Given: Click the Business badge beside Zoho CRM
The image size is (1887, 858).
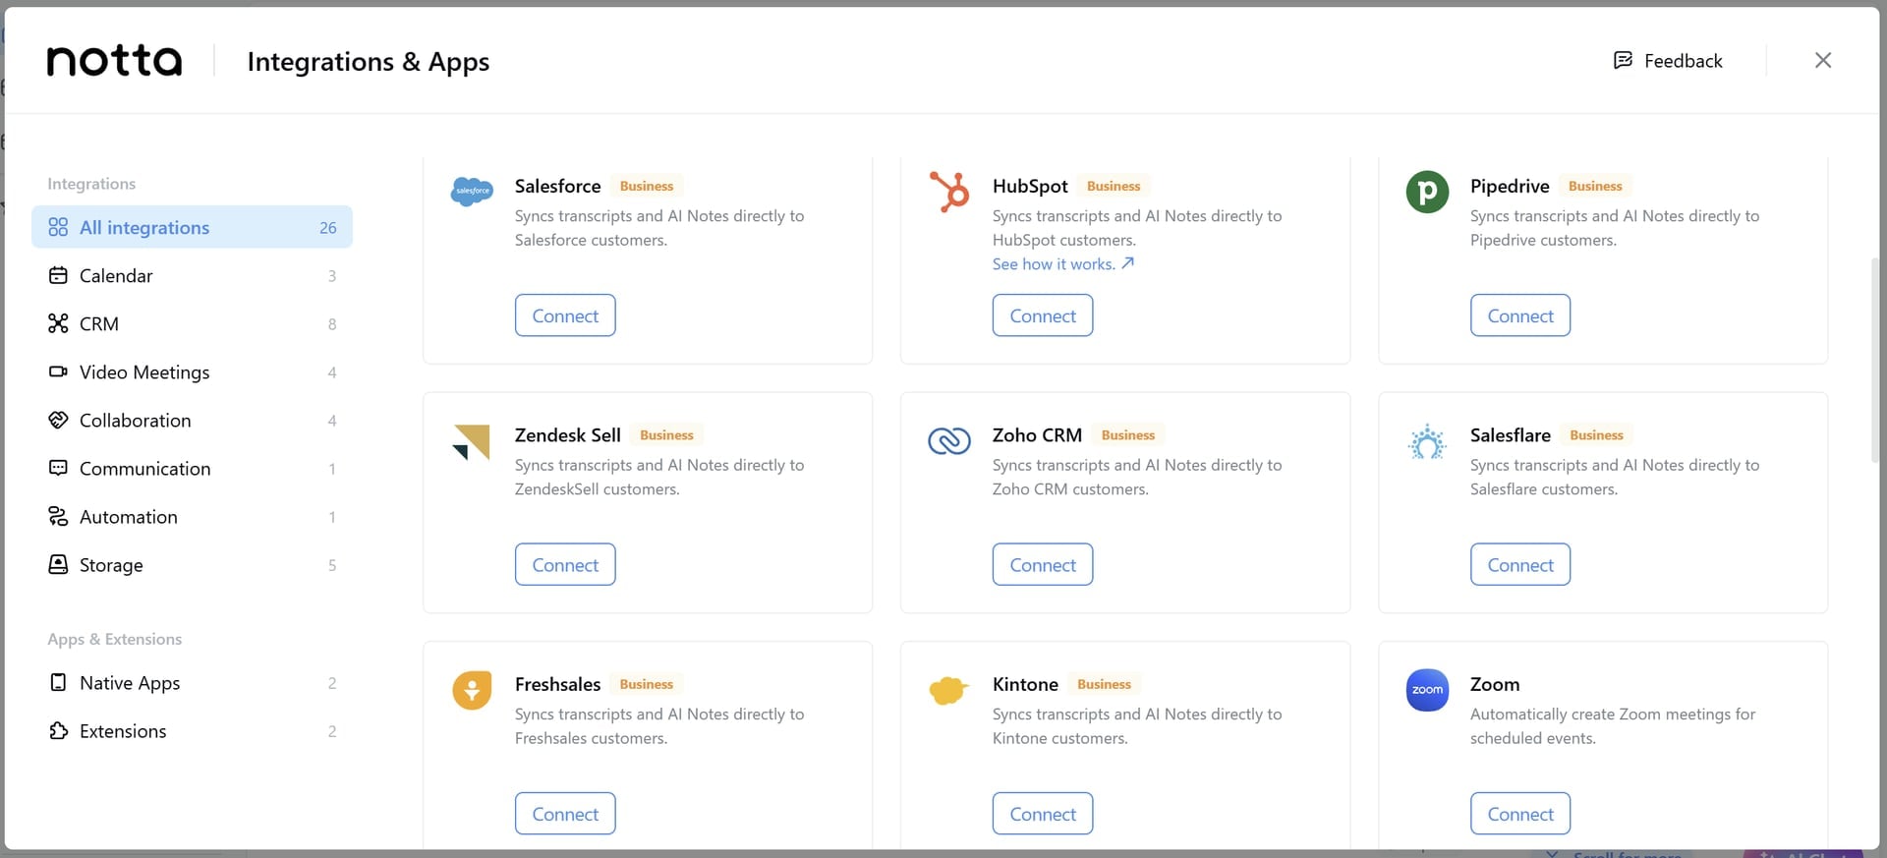Looking at the screenshot, I should pos(1128,435).
